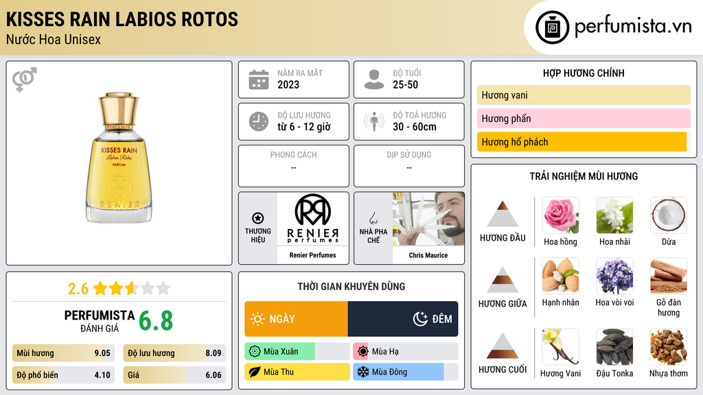The height and width of the screenshot is (395, 703).
Task: Click the Renier Perfumes brand logo
Action: coord(313,219)
